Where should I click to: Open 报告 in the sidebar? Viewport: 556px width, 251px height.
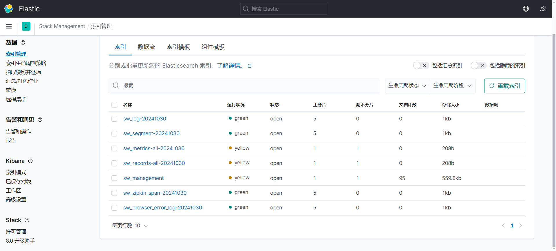coord(11,140)
